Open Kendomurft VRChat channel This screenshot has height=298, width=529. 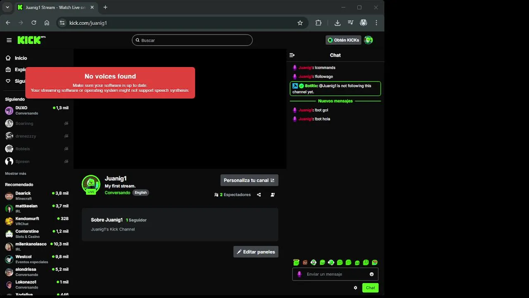point(37,221)
